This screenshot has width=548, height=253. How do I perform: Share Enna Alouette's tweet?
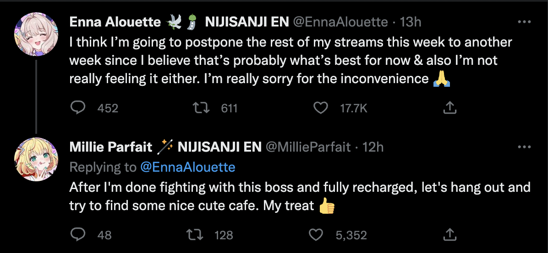click(x=449, y=108)
